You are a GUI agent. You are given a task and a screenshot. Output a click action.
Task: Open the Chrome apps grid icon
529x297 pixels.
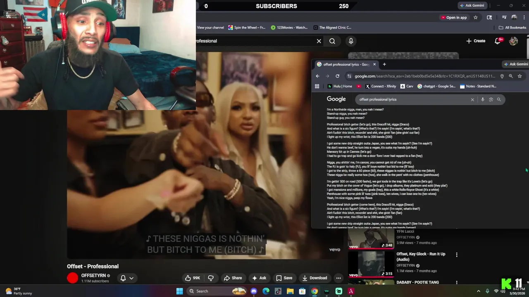tap(317, 86)
